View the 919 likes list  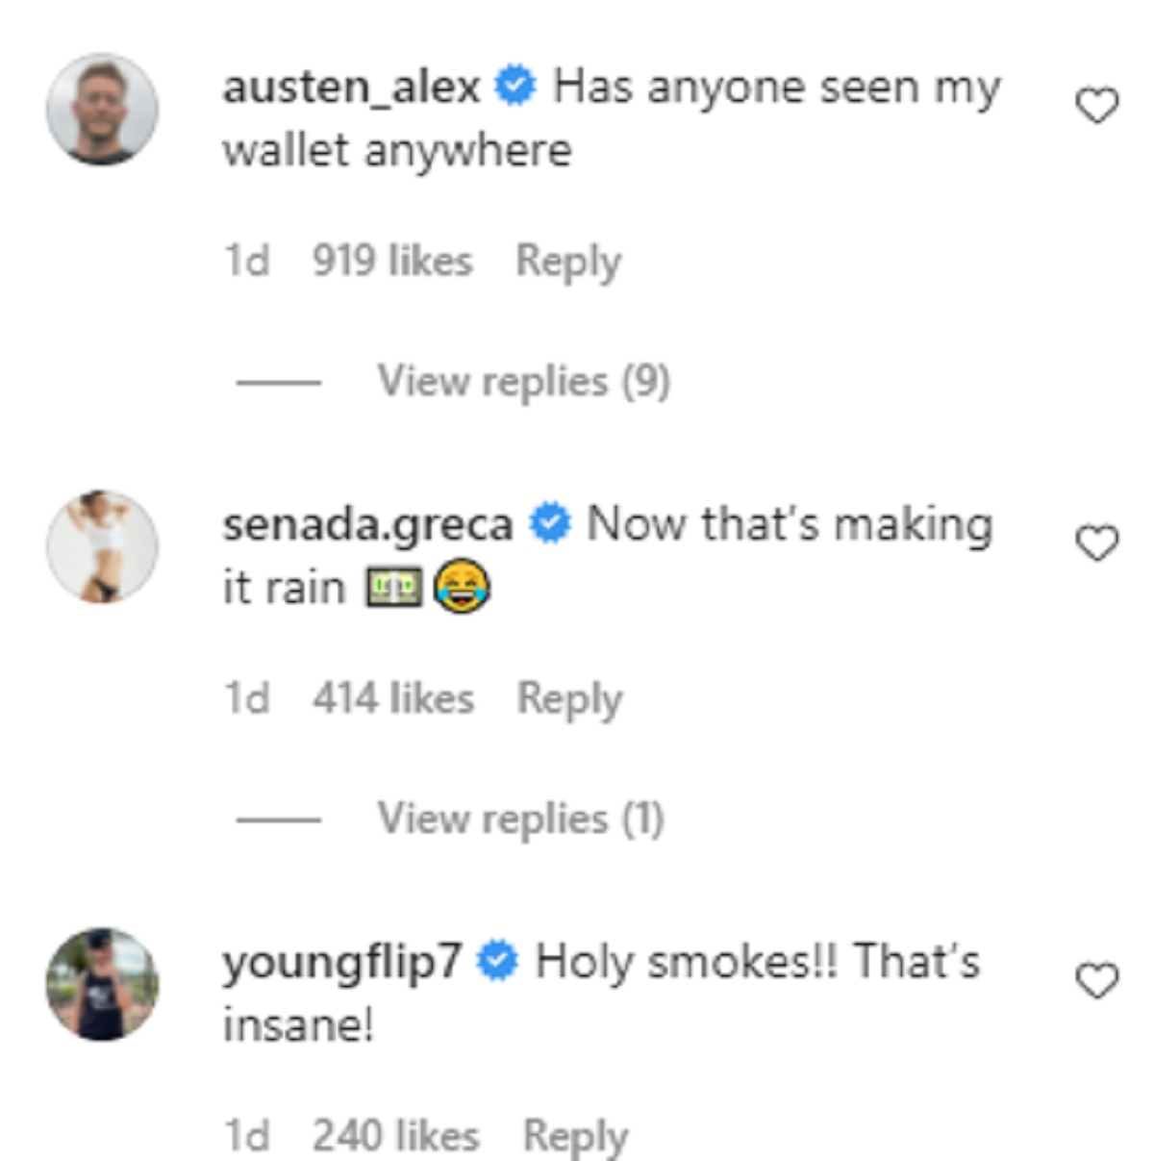(392, 262)
